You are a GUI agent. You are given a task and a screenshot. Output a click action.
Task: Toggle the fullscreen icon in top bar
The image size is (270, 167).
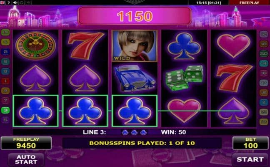28,3
